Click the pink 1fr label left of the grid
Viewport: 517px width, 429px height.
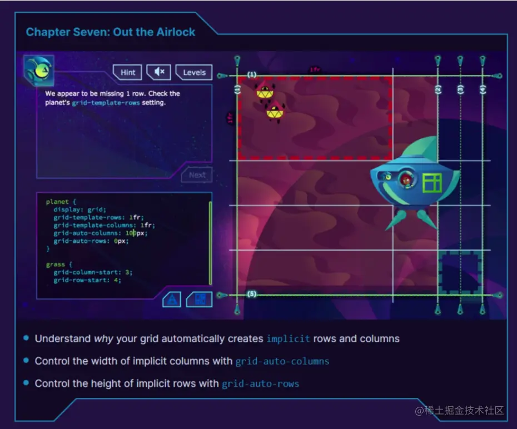pyautogui.click(x=230, y=118)
